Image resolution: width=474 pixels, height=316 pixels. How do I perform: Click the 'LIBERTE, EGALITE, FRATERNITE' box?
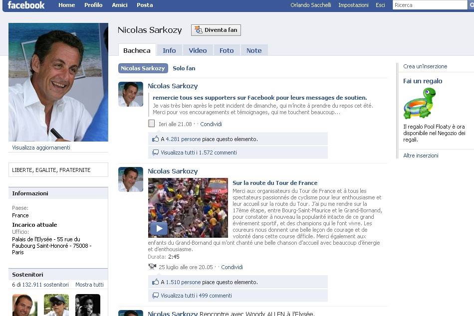point(58,170)
